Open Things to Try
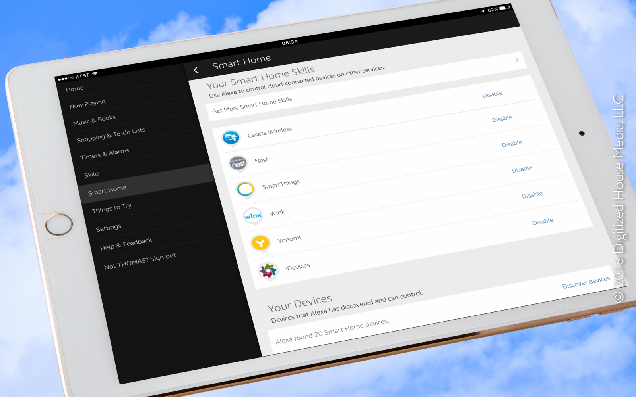This screenshot has height=397, width=636. (x=112, y=208)
